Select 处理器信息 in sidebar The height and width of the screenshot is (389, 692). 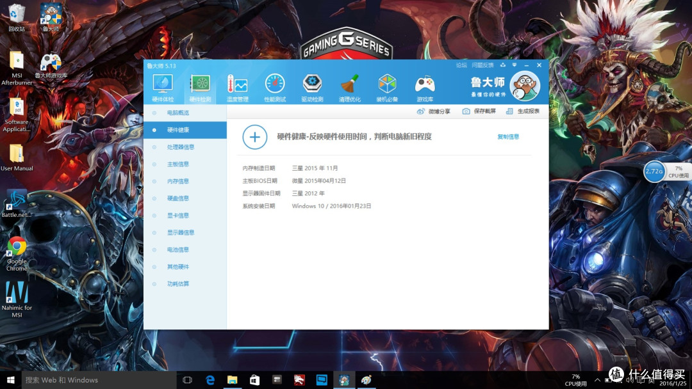pyautogui.click(x=185, y=147)
